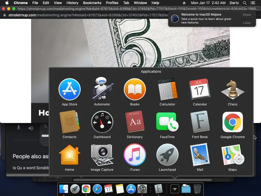Screen dimensions: 261x196
Task: Open Notes from the Dock
Action: point(120,189)
